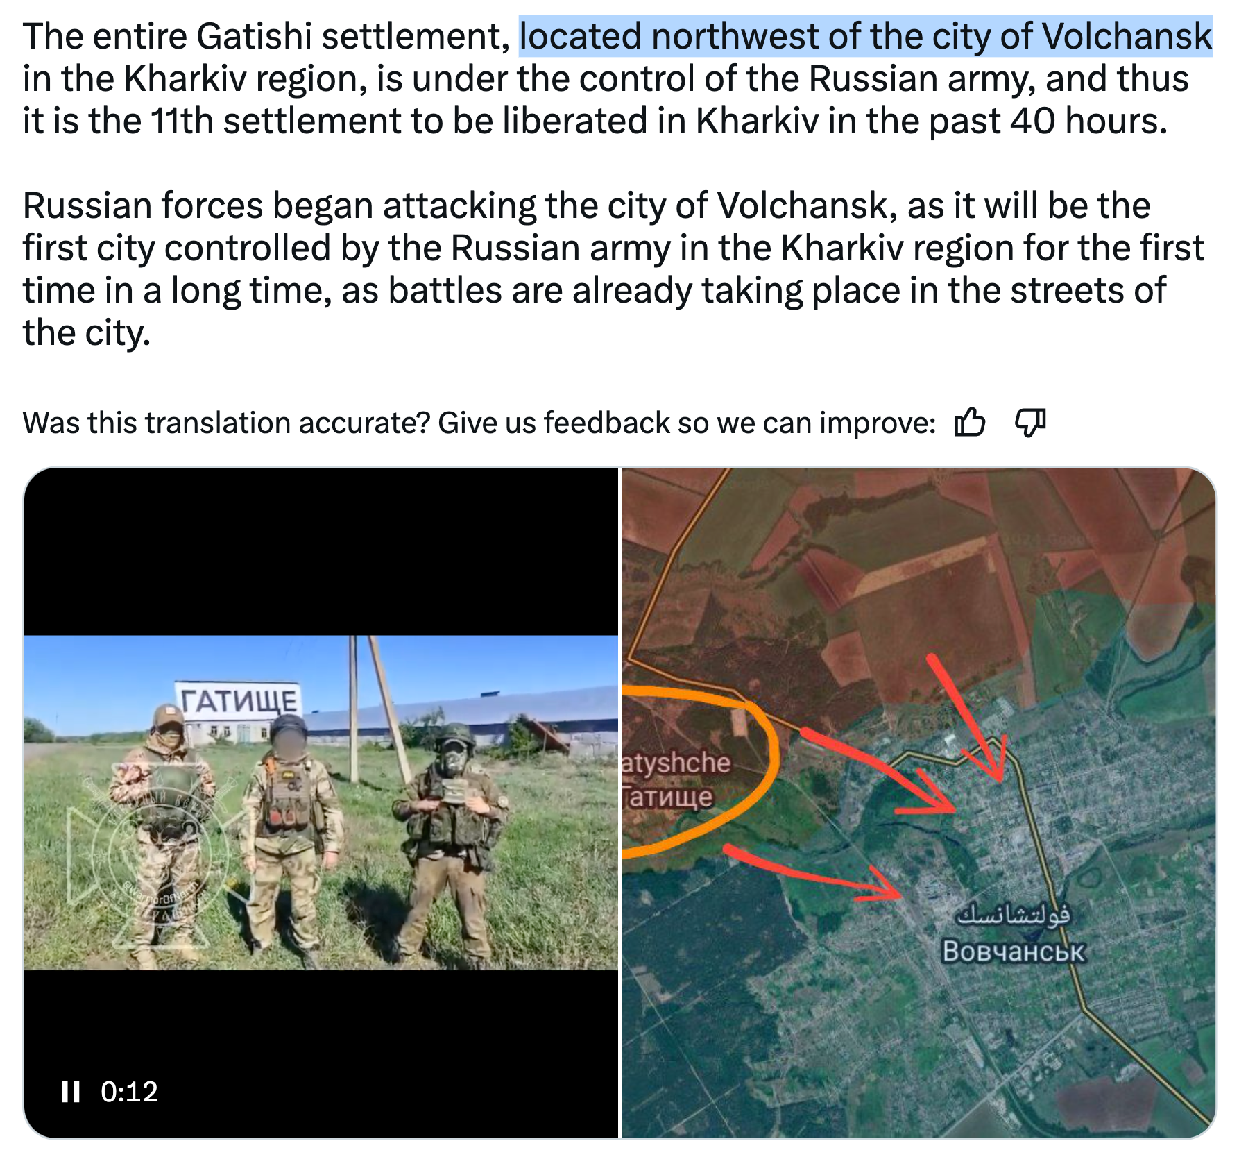Click the ГАТИЩЕ sign in the video
The width and height of the screenshot is (1239, 1166).
239,701
